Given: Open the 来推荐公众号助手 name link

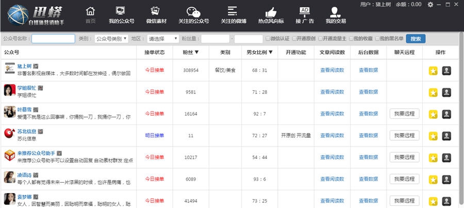Looking at the screenshot, I should [36, 153].
